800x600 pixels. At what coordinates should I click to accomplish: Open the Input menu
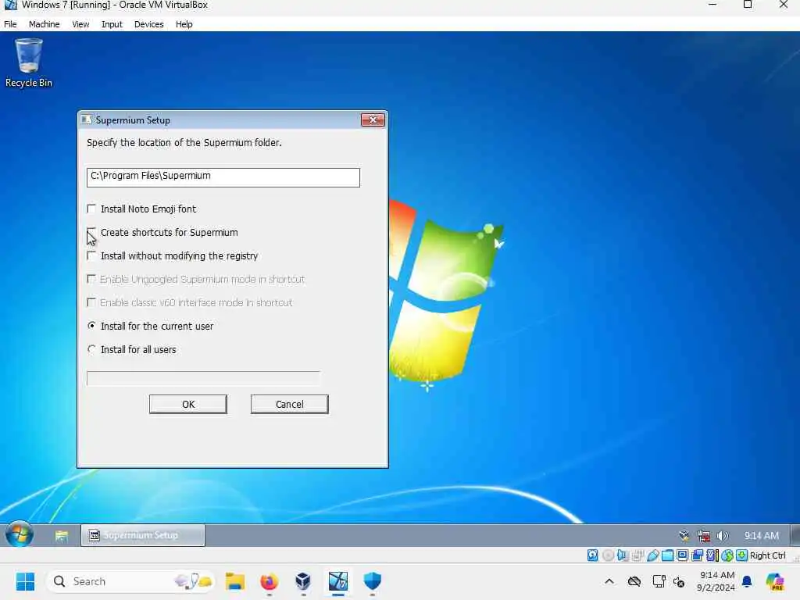(x=112, y=24)
